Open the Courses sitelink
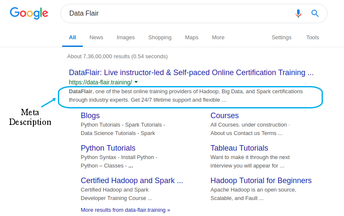 224,116
